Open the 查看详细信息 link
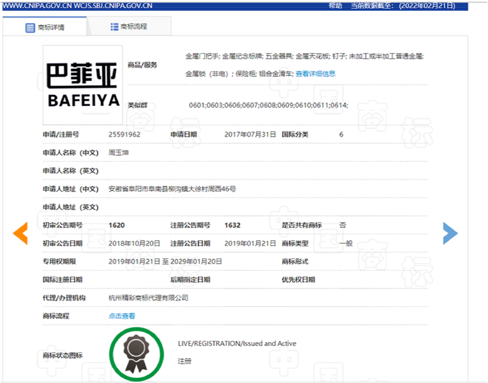 (315, 73)
